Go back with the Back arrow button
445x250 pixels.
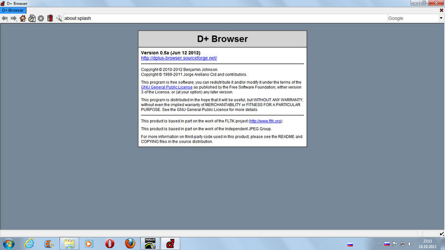coord(4,18)
